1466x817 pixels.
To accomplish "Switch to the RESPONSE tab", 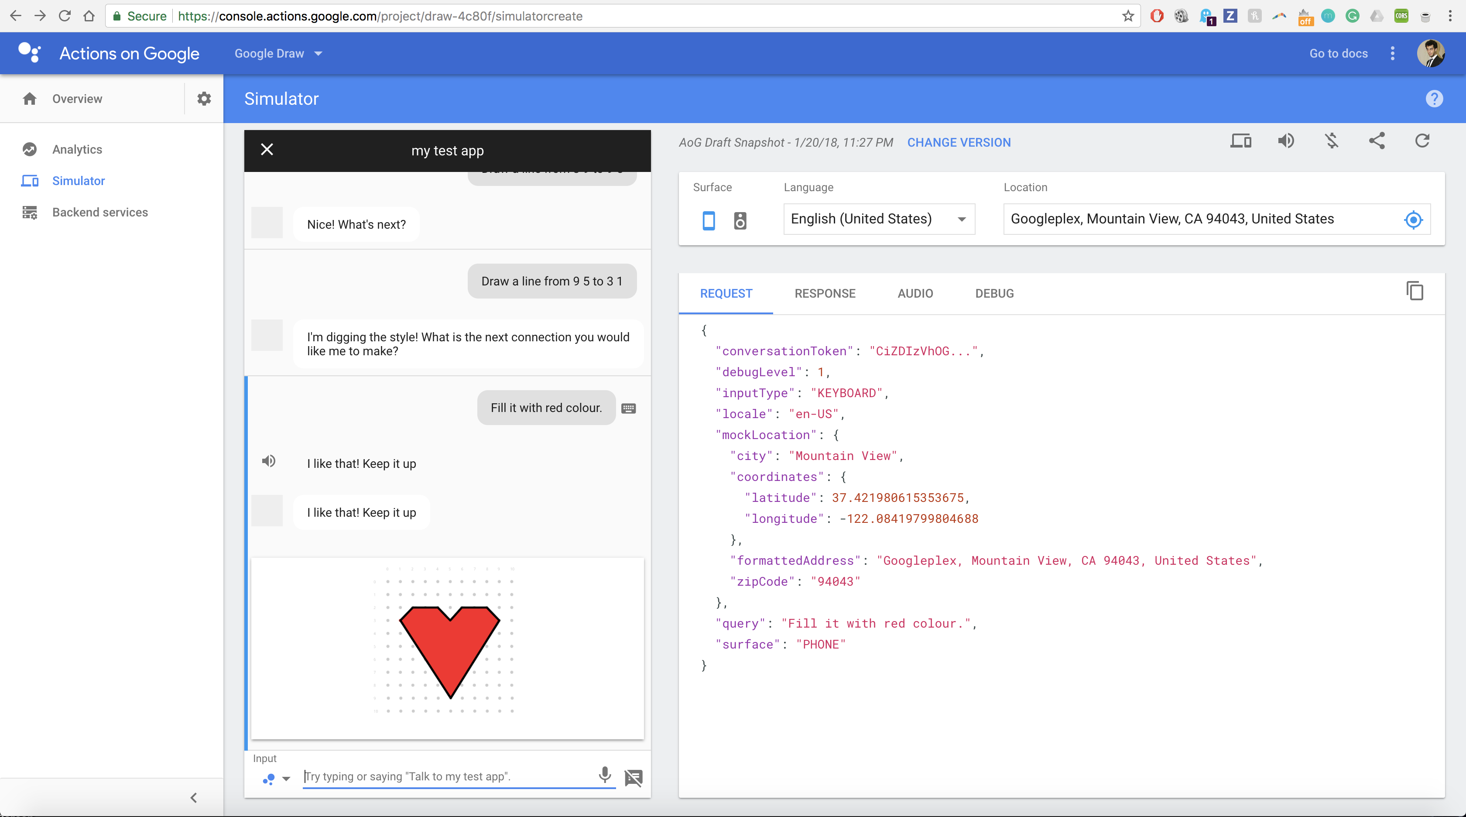I will tap(825, 294).
